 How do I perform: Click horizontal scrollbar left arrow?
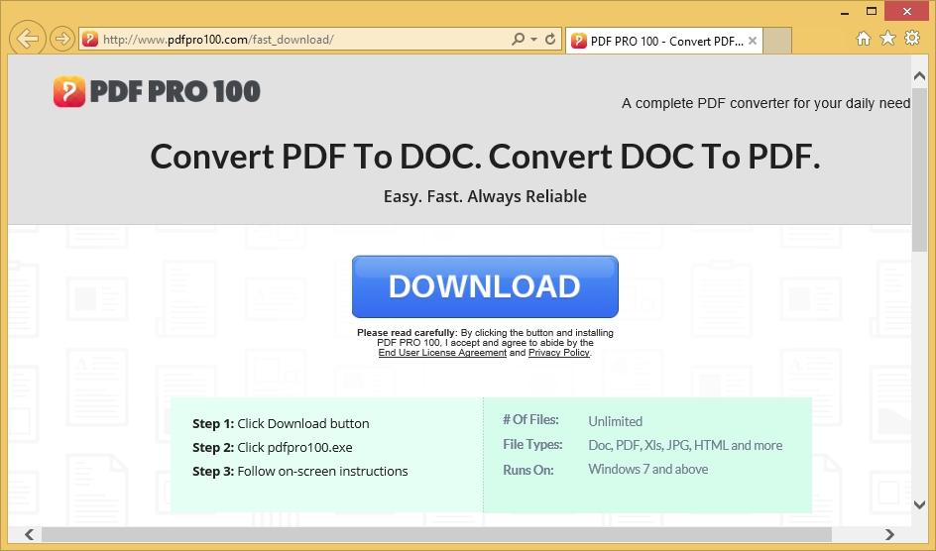click(29, 534)
